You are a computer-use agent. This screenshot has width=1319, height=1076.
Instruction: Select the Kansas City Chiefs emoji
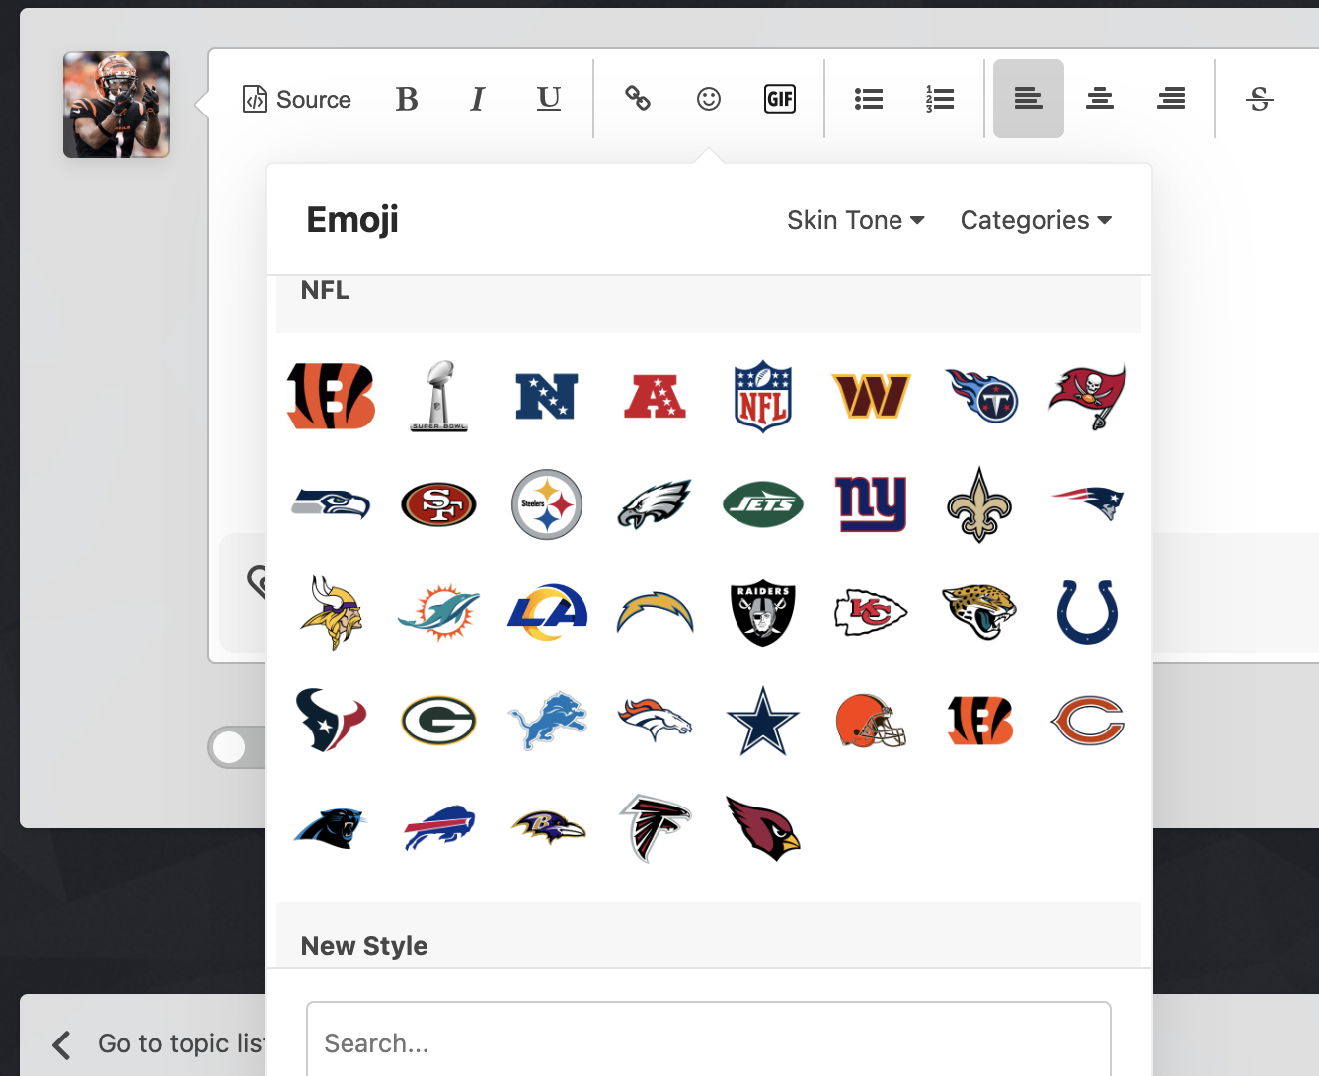point(871,612)
